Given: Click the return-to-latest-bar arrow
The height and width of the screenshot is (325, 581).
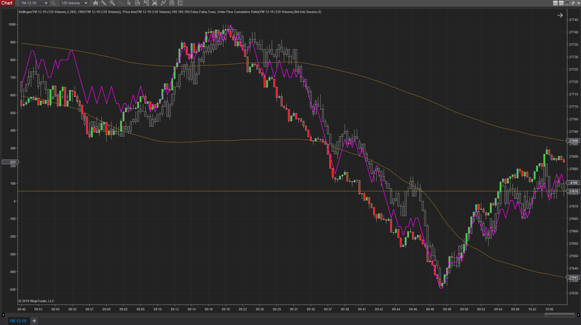Looking at the screenshot, I should tap(560, 16).
